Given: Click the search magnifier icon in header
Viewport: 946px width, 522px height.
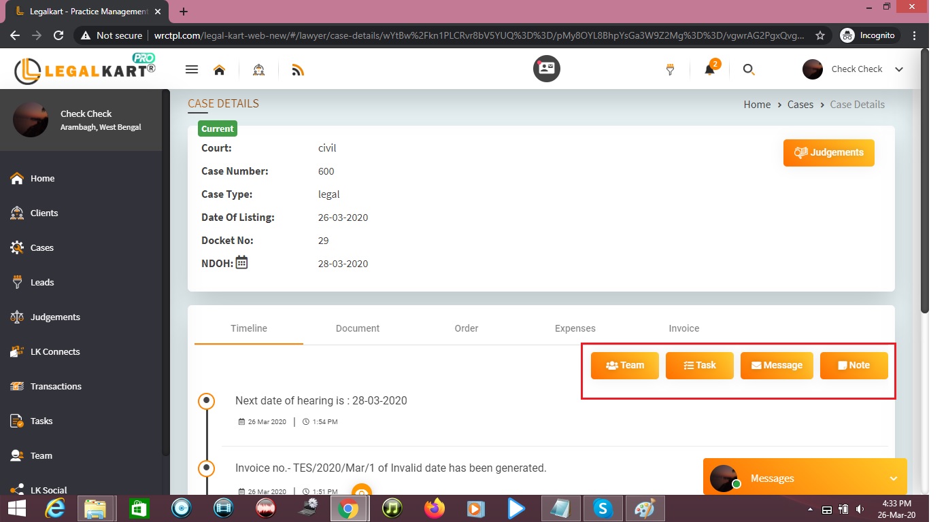Looking at the screenshot, I should click(749, 69).
